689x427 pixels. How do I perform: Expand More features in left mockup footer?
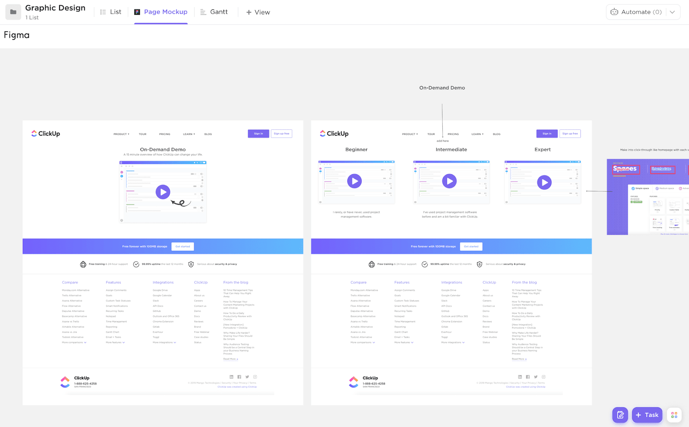tap(115, 342)
